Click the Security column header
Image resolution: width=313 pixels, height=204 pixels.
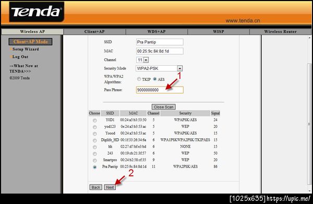pos(185,113)
